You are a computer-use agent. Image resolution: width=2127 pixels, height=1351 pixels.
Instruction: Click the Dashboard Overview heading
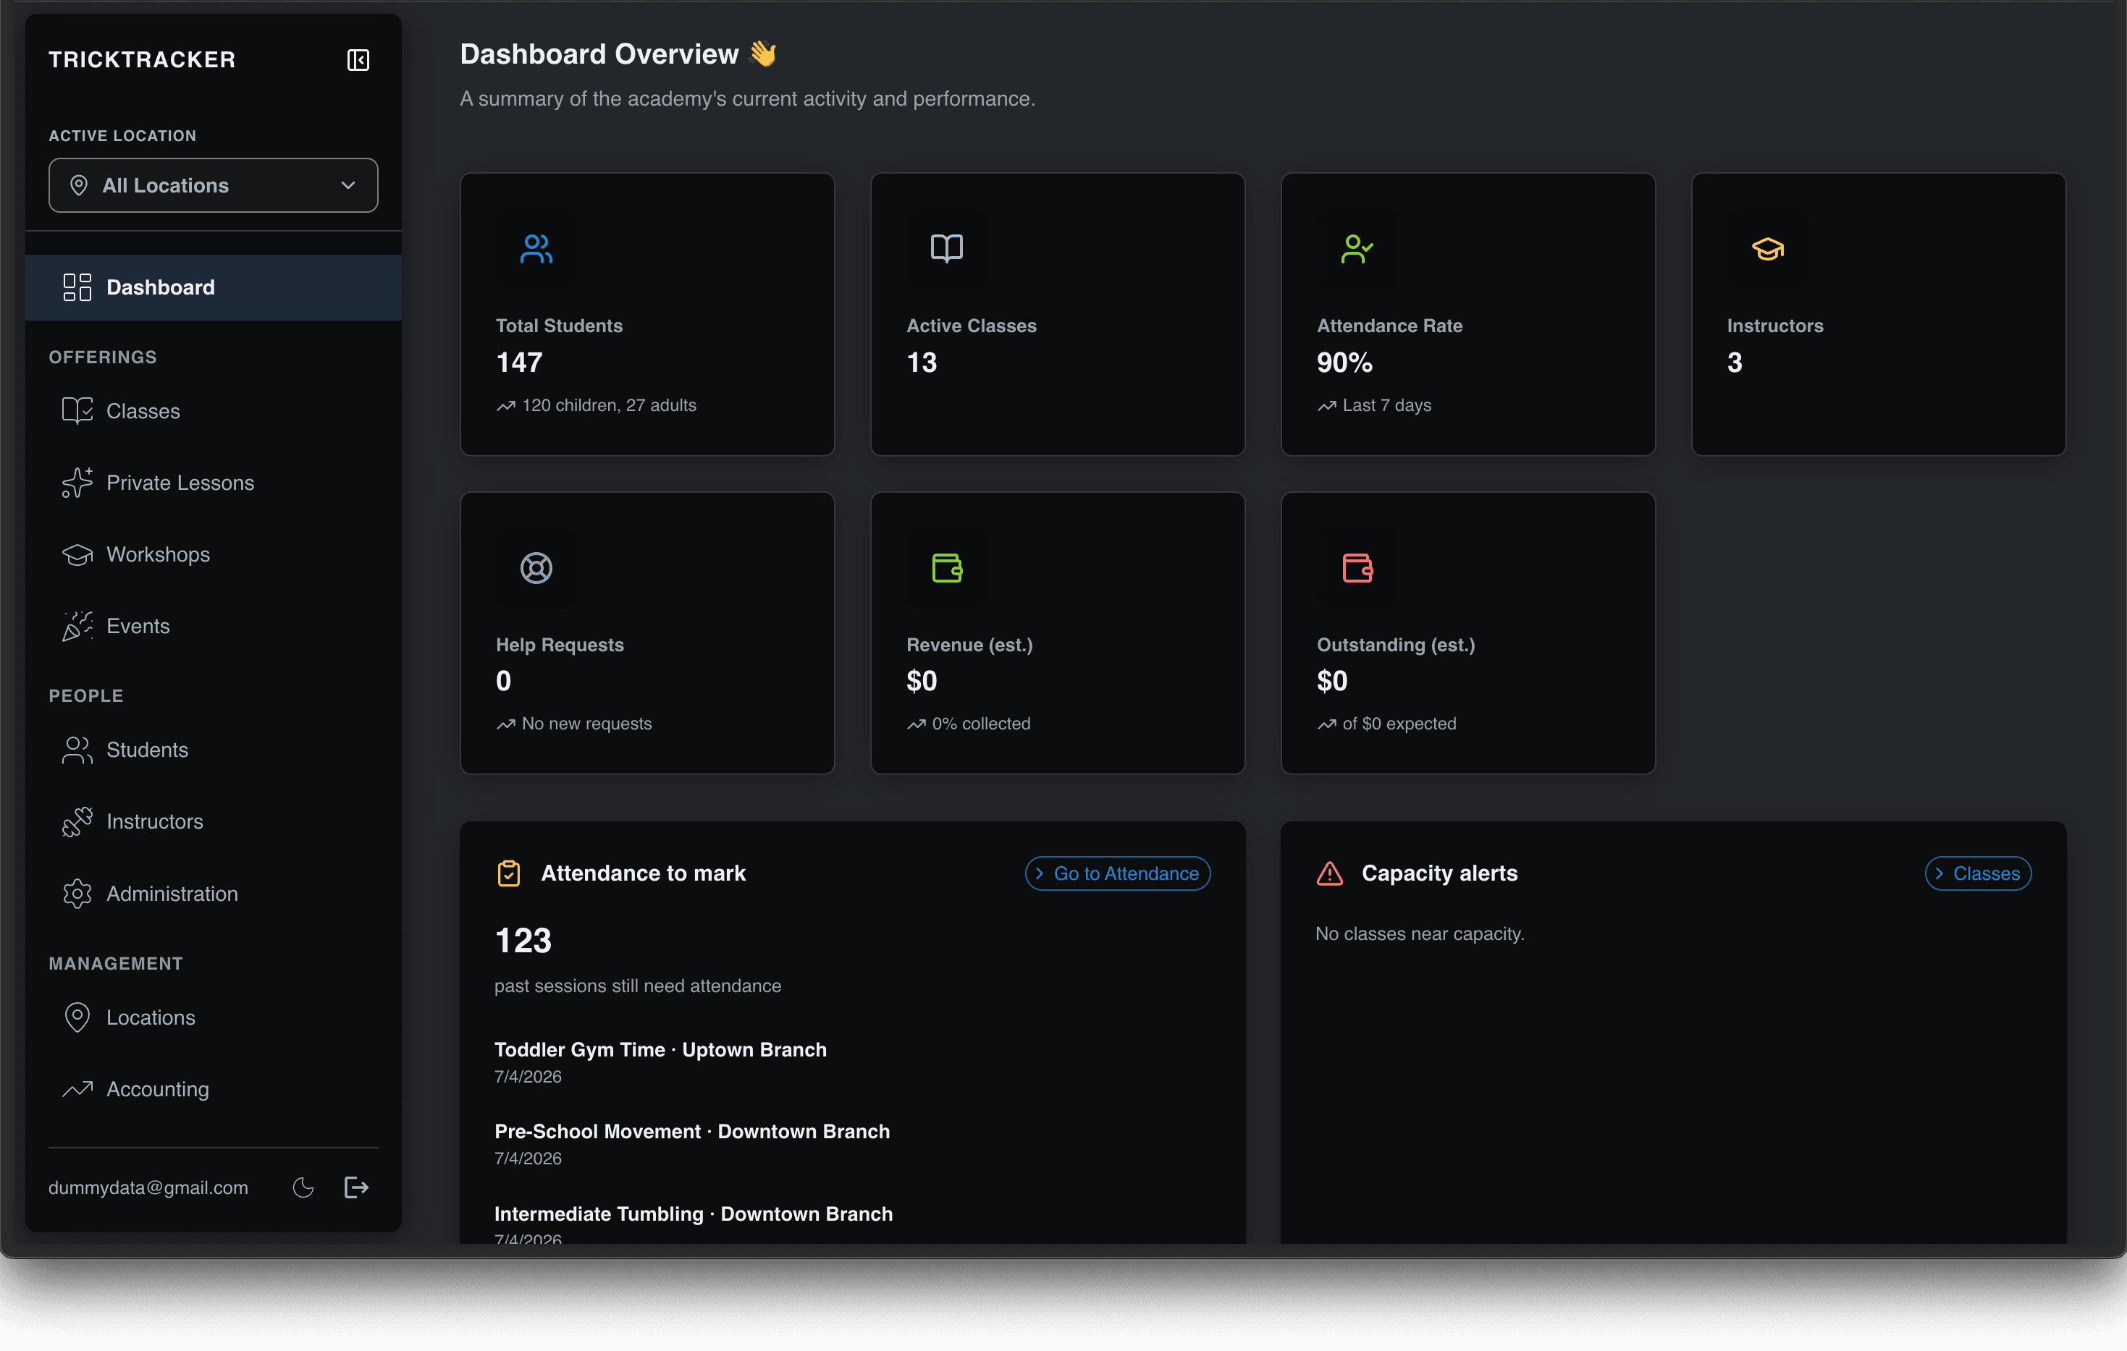599,54
